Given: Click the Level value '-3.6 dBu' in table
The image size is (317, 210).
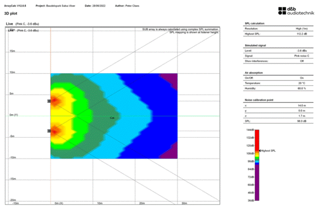Looking at the screenshot, I should pyautogui.click(x=301, y=51).
